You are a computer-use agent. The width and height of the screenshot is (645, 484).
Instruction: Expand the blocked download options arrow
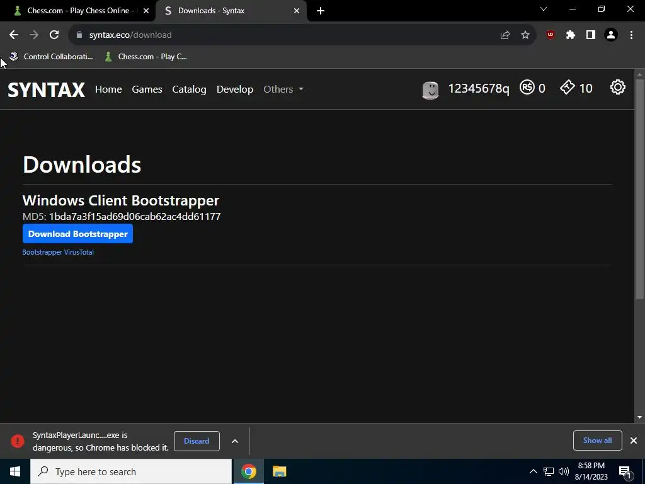[235, 441]
